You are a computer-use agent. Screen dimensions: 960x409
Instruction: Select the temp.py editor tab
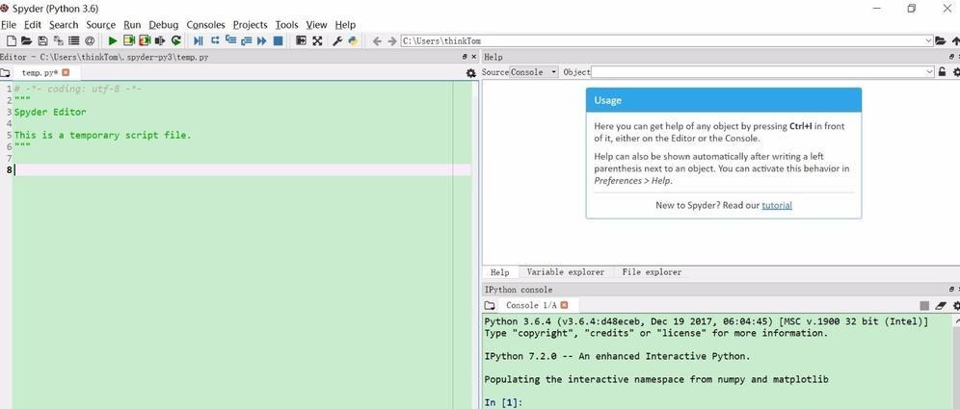tap(40, 73)
